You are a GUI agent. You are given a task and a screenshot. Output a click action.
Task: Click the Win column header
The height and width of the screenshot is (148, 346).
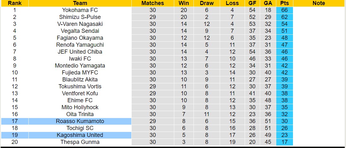pyautogui.click(x=184, y=3)
